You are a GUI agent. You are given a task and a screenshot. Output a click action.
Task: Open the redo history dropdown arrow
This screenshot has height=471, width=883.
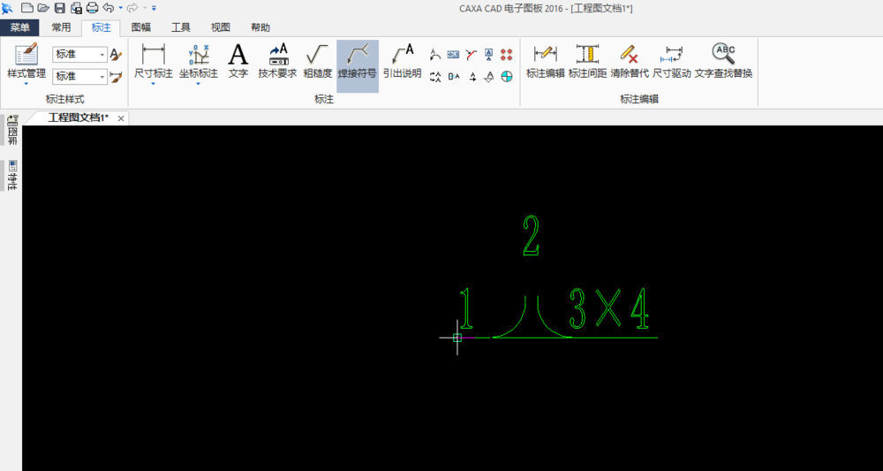click(x=144, y=8)
